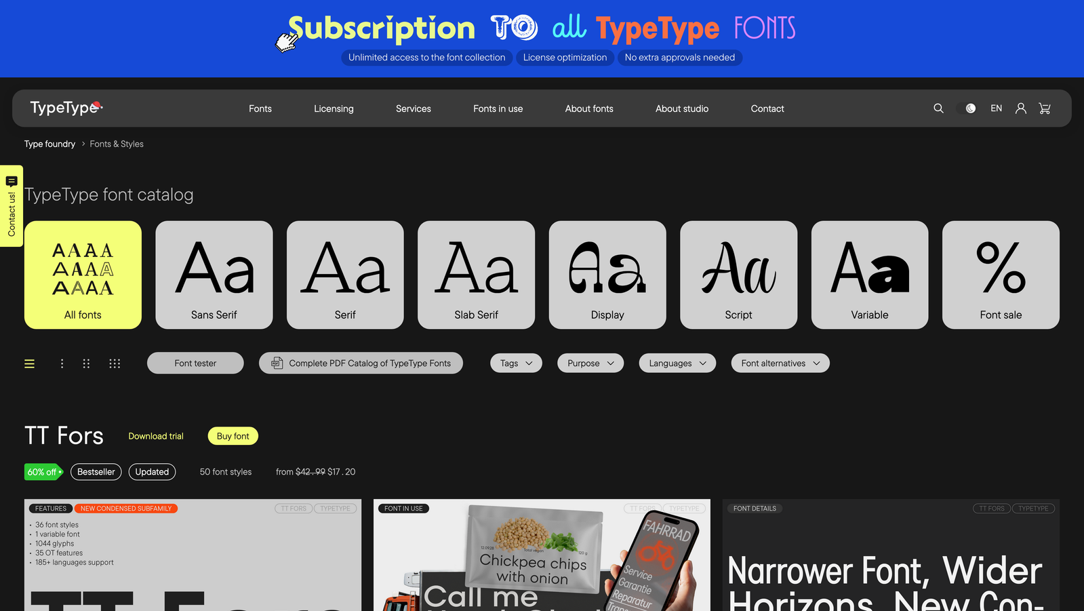1084x611 pixels.
Task: Open the Fonts menu
Action: click(x=260, y=109)
